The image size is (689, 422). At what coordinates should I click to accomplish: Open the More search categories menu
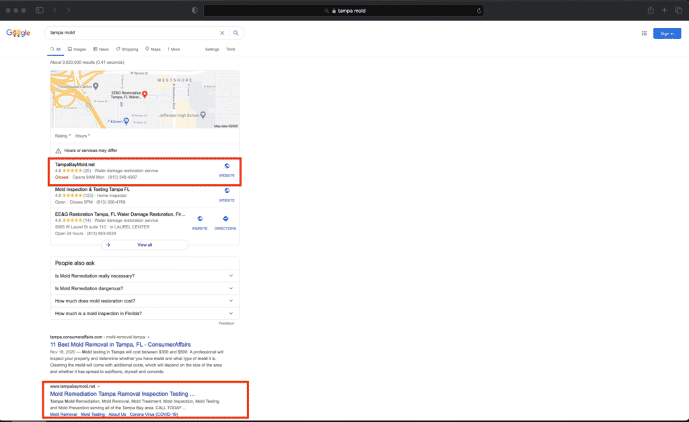pyautogui.click(x=174, y=50)
